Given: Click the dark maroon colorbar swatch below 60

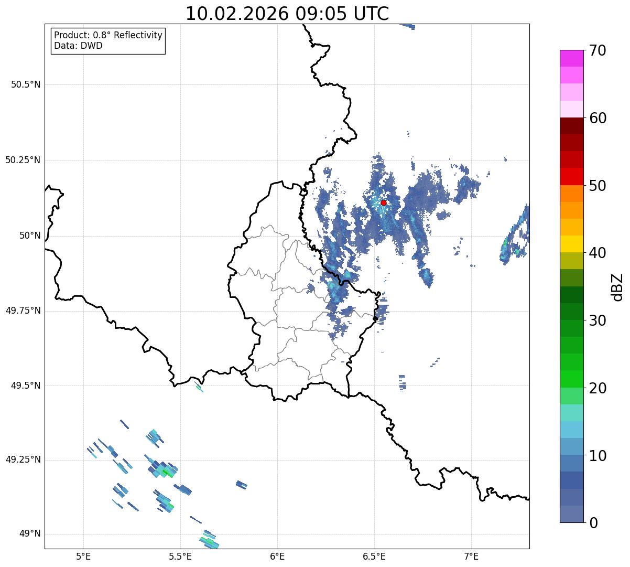Looking at the screenshot, I should click(x=571, y=126).
